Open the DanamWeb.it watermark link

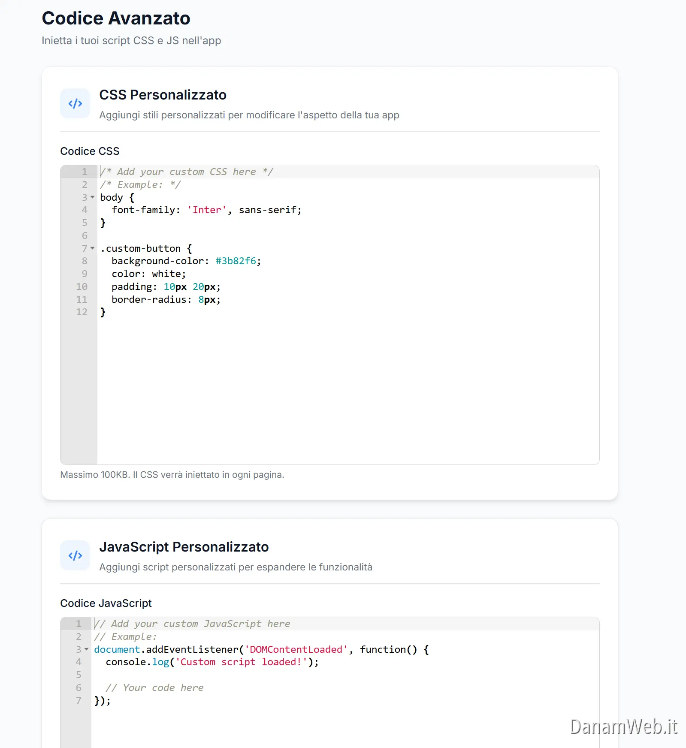(x=623, y=727)
